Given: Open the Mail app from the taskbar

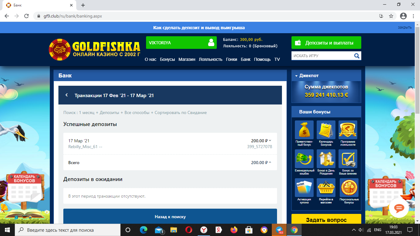Looking at the screenshot, I should click(159, 230).
